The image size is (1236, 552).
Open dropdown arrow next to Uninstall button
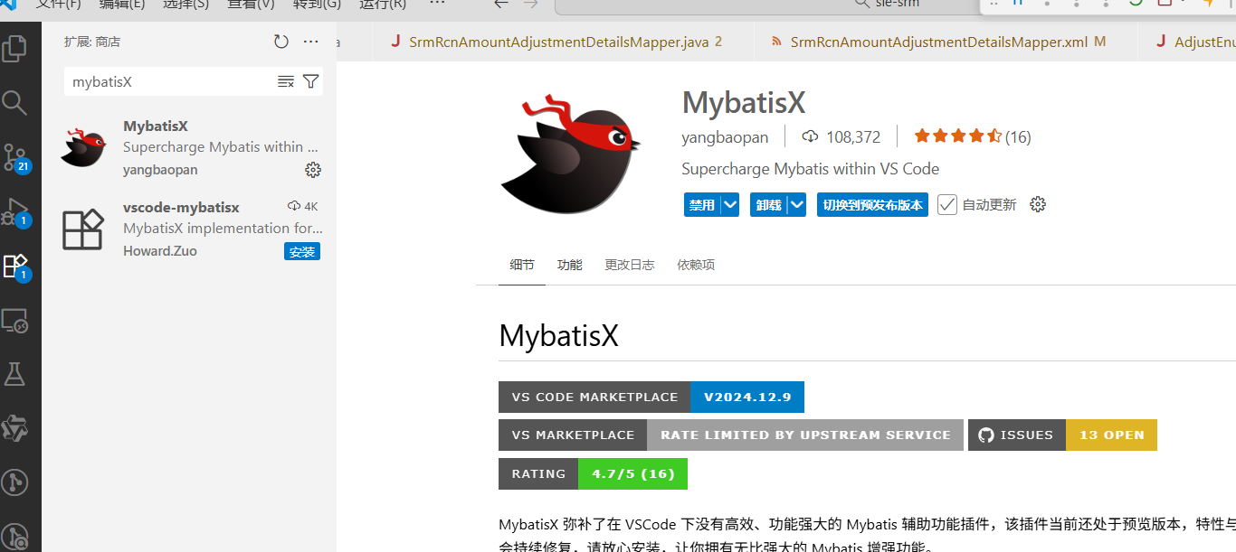796,205
